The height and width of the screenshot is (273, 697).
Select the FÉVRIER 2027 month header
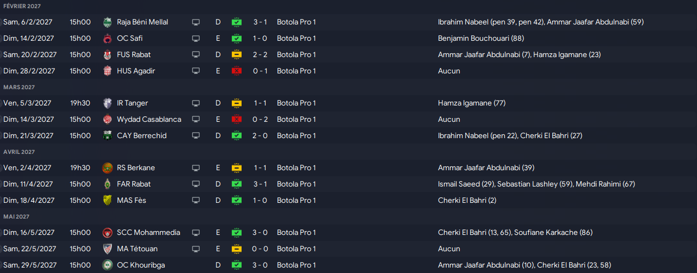[22, 6]
